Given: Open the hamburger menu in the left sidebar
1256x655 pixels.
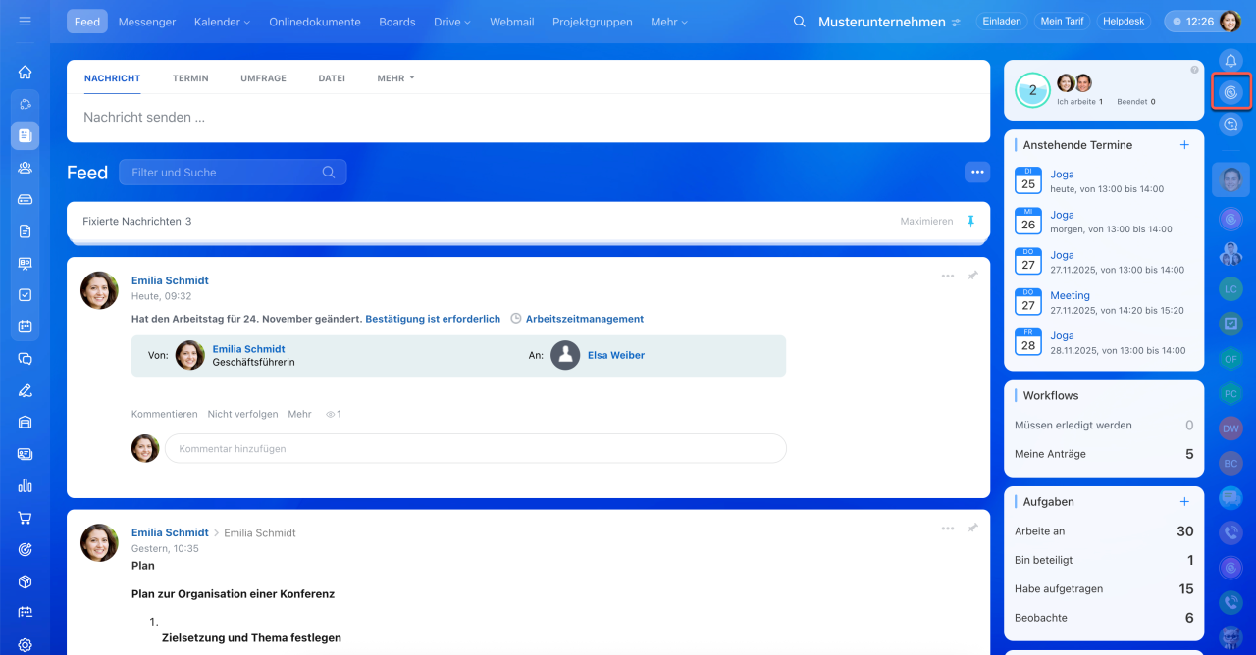Looking at the screenshot, I should click(25, 21).
